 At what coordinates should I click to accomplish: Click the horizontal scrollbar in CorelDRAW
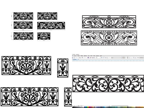tap(120, 106)
